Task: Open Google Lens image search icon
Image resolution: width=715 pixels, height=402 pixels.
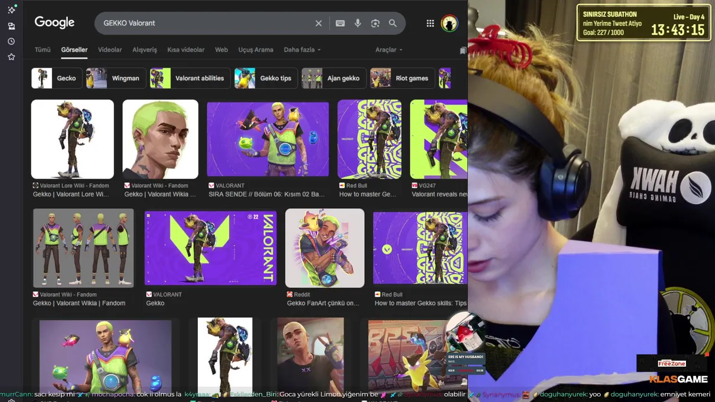Action: point(375,23)
